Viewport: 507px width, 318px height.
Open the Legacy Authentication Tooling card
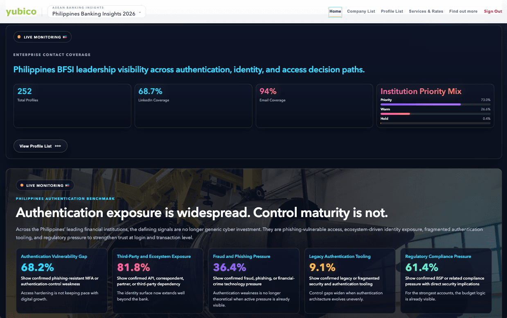(x=350, y=280)
